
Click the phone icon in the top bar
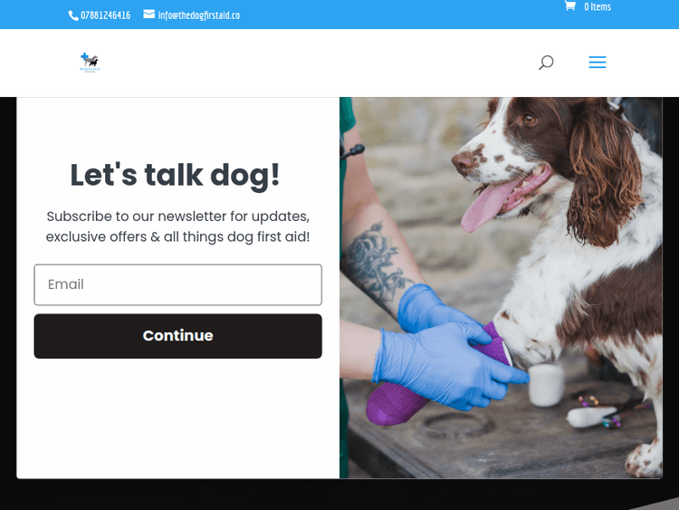point(72,15)
